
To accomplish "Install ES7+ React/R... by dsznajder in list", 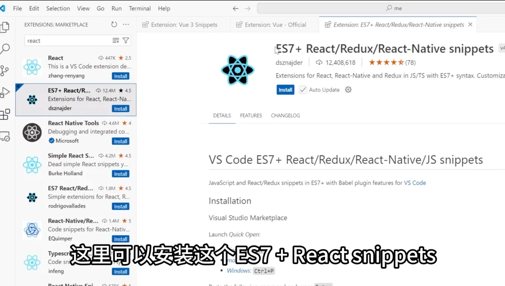I will tap(120, 109).
